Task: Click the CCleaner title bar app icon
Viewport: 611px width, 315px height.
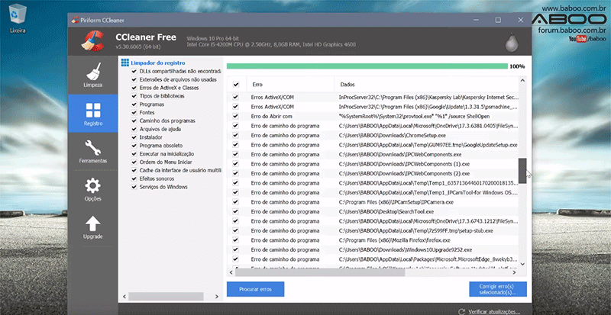Action: tap(75, 21)
